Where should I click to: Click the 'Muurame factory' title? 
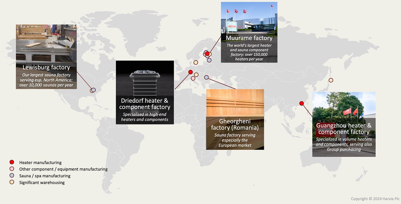click(249, 38)
